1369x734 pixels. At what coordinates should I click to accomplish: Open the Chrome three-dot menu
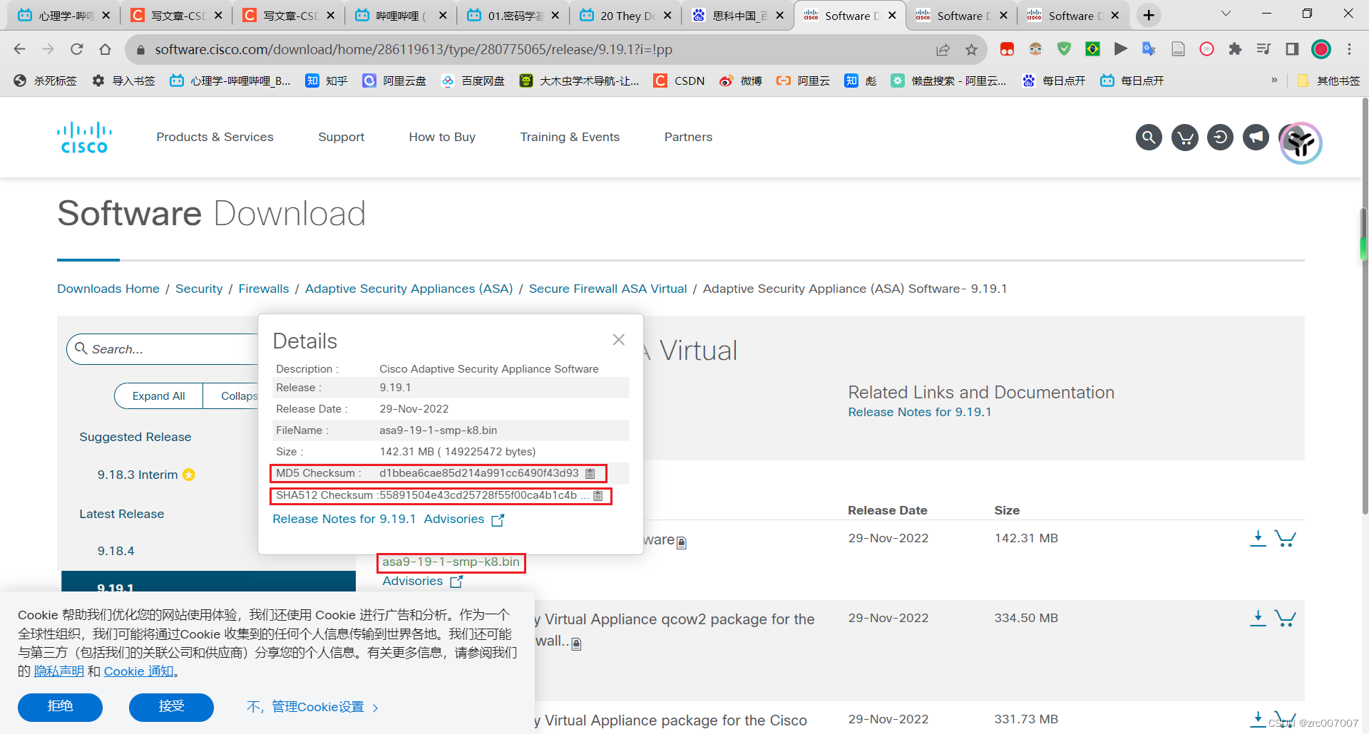click(1349, 49)
